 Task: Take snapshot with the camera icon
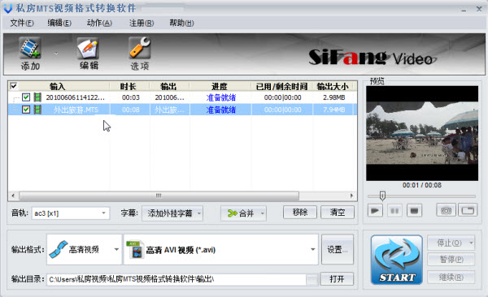coord(446,210)
